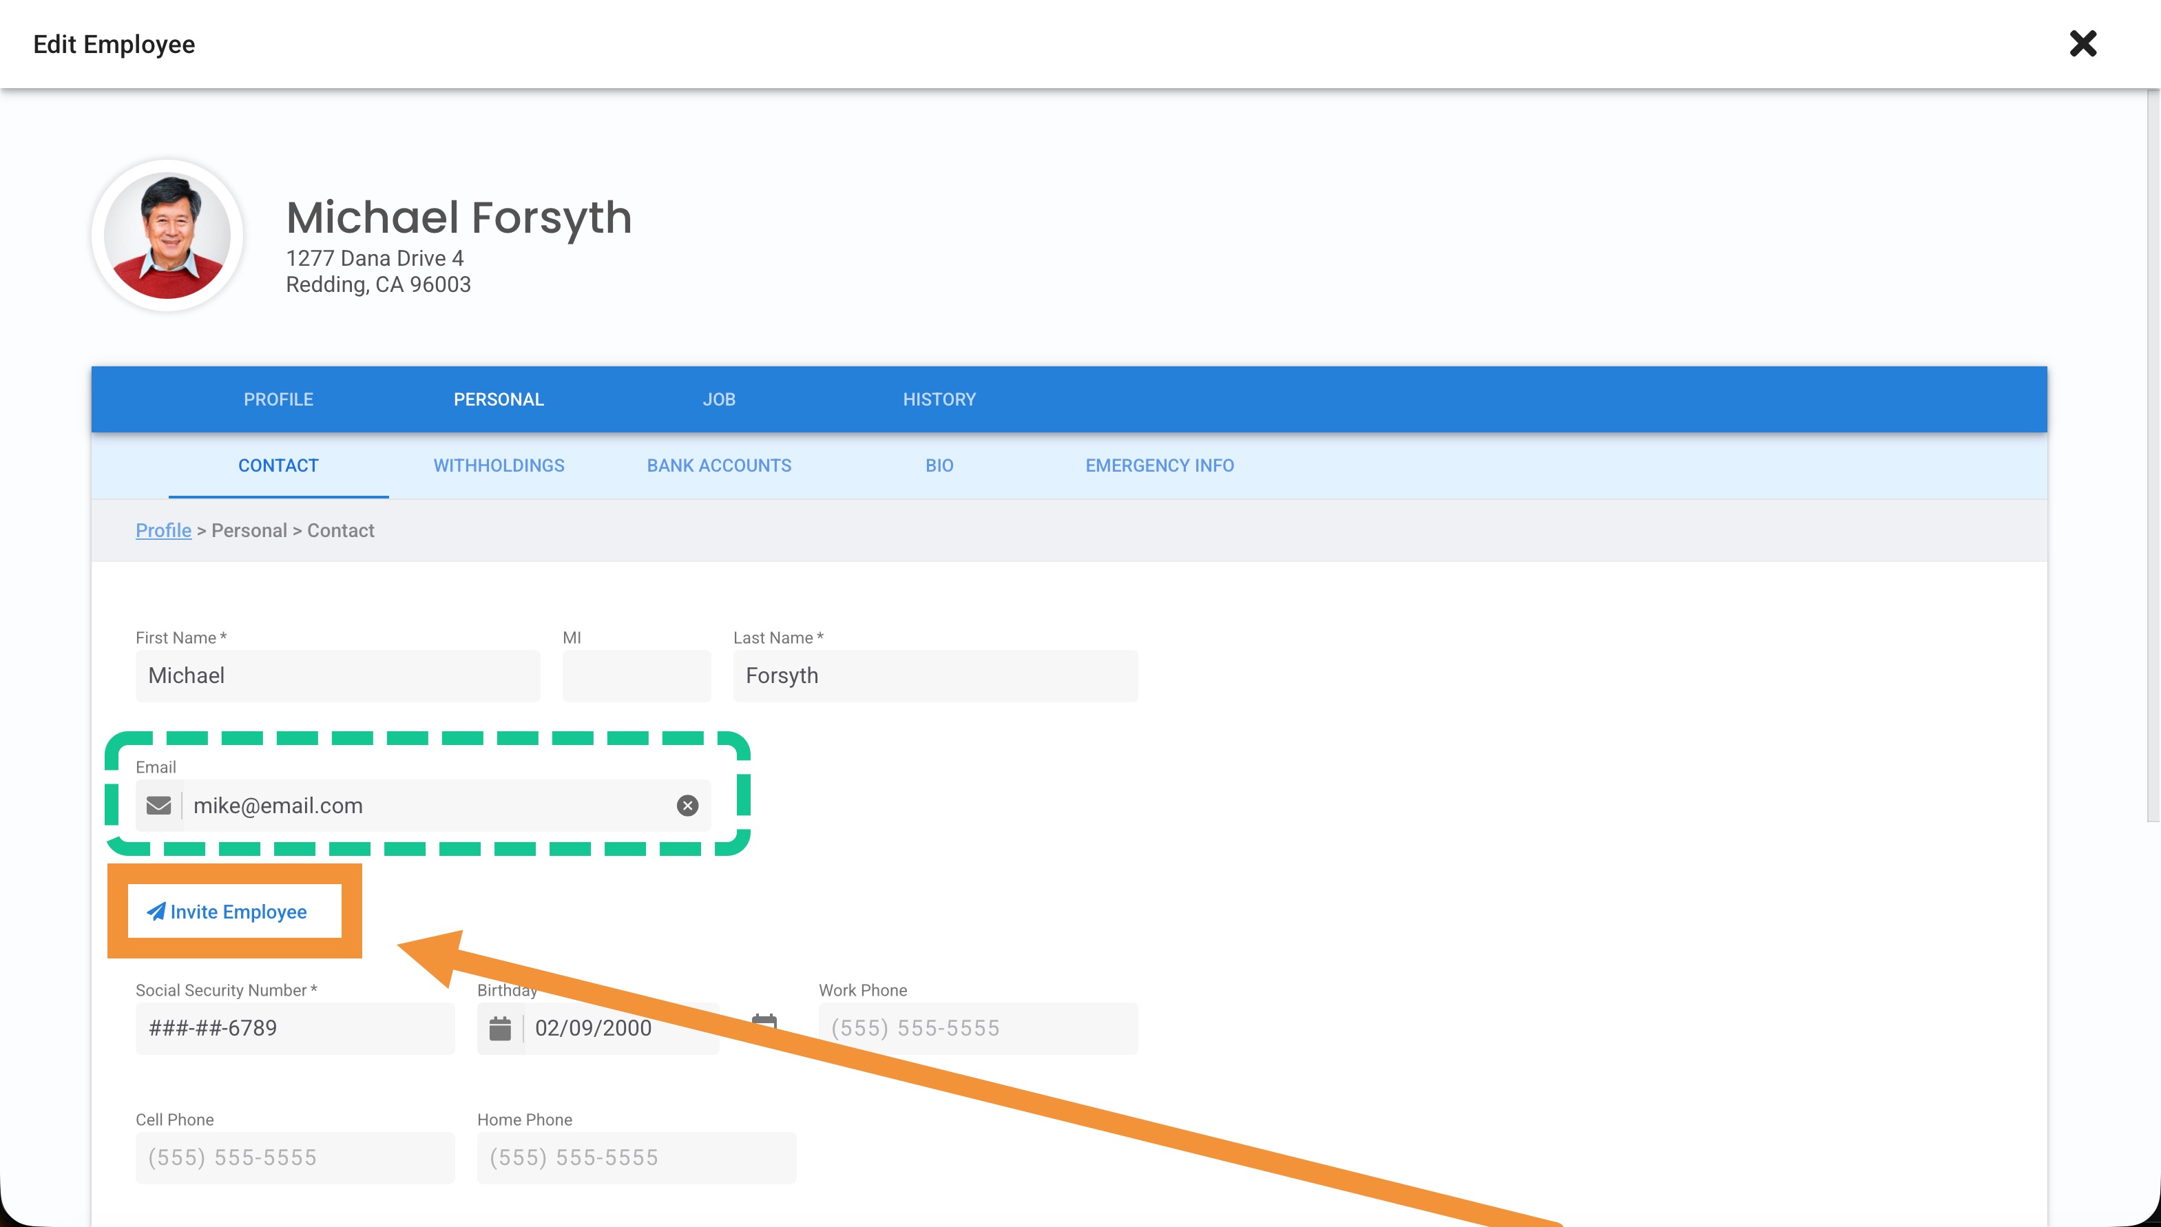Viewport: 2161px width, 1227px height.
Task: Open the BANK ACCOUNTS sub-tab
Action: pos(719,466)
